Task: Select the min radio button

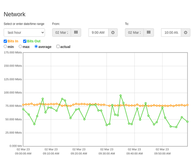Action: click(x=5, y=46)
